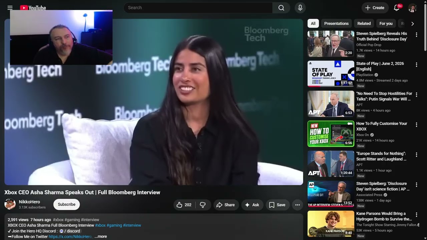Open the hamburger guide menu

click(10, 8)
